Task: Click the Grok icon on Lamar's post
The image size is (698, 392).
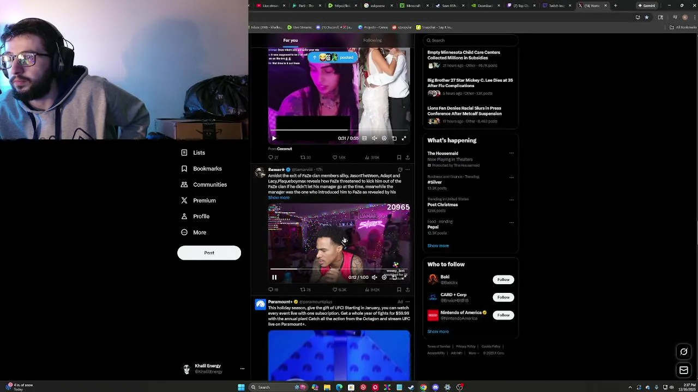Action: pos(400,170)
